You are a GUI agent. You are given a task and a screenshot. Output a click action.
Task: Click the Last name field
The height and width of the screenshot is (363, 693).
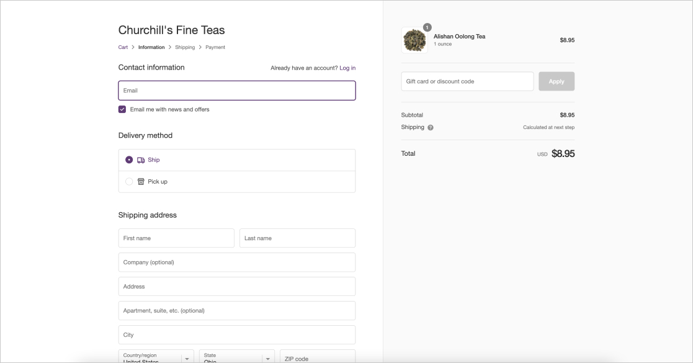297,238
